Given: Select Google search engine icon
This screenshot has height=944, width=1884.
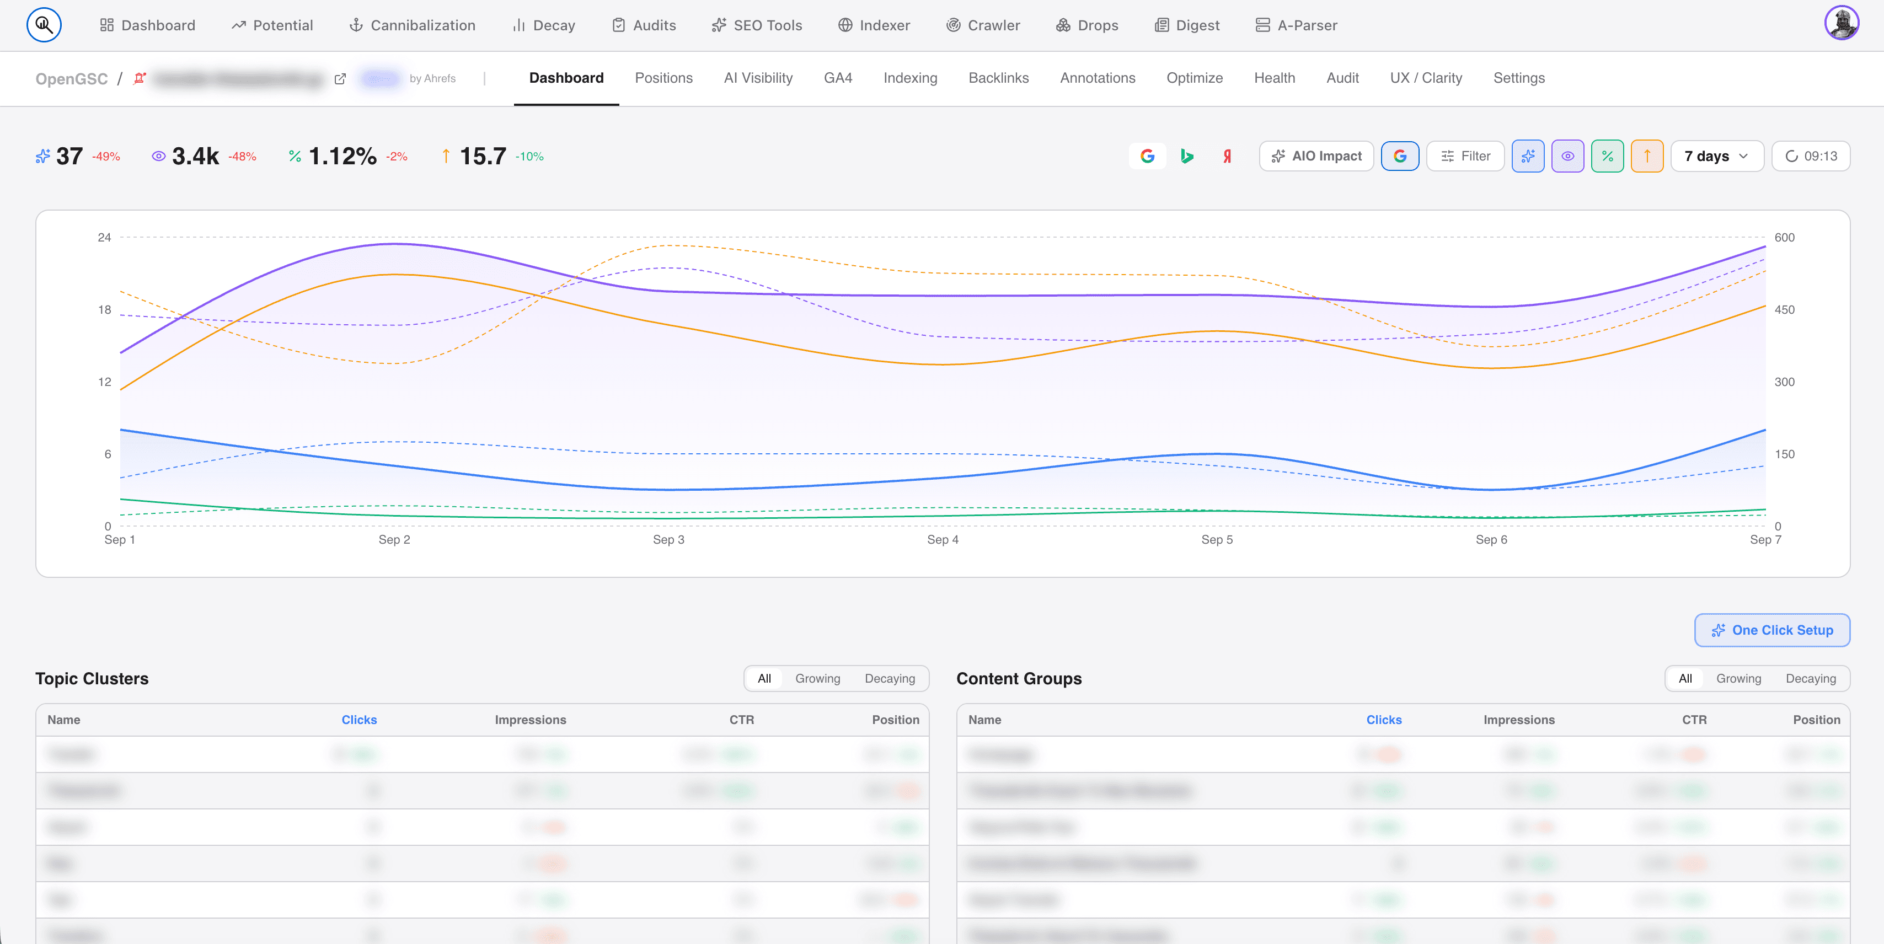Looking at the screenshot, I should 1148,155.
